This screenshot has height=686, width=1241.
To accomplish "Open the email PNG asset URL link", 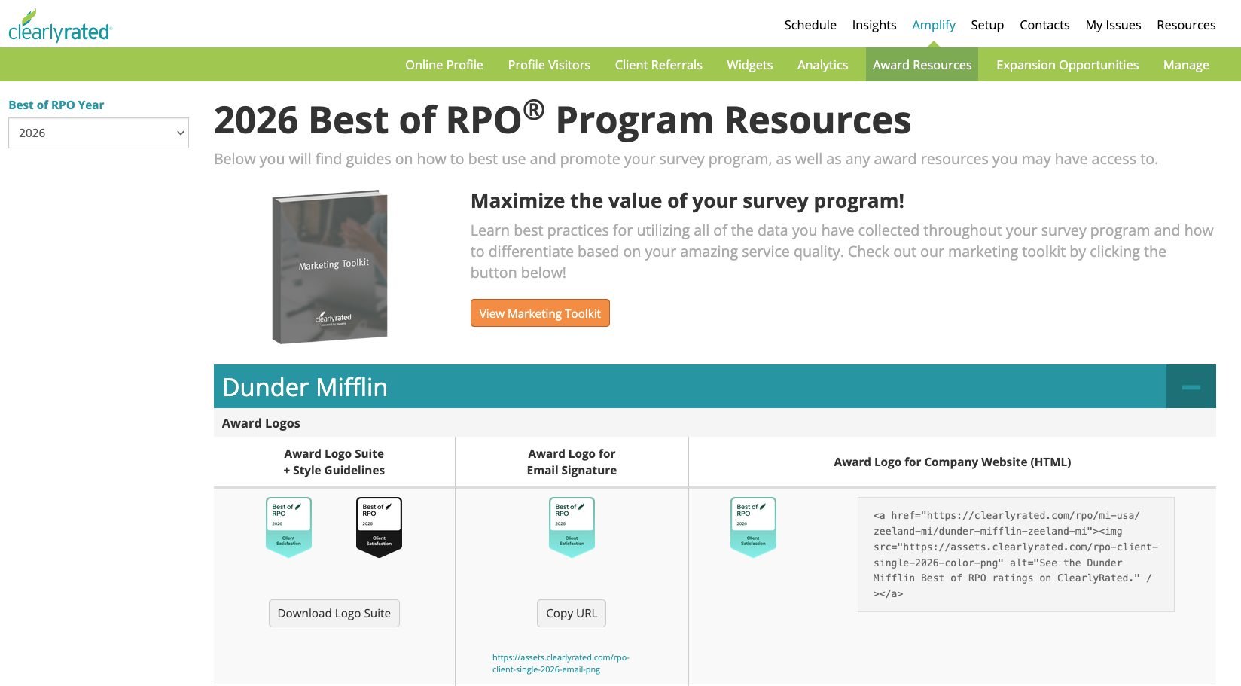I will pos(560,663).
